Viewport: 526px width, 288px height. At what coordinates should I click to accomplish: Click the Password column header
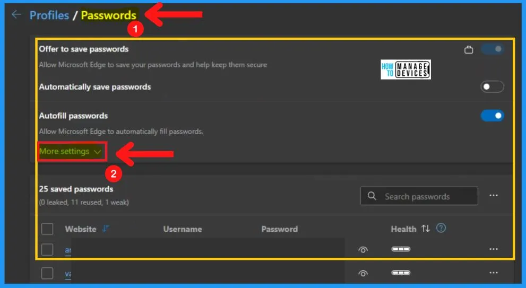pos(279,229)
